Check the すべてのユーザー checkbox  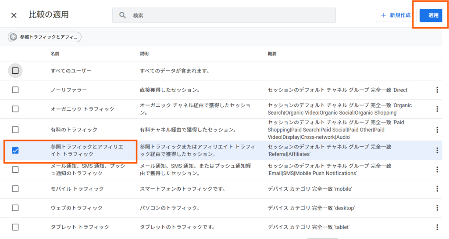15,71
